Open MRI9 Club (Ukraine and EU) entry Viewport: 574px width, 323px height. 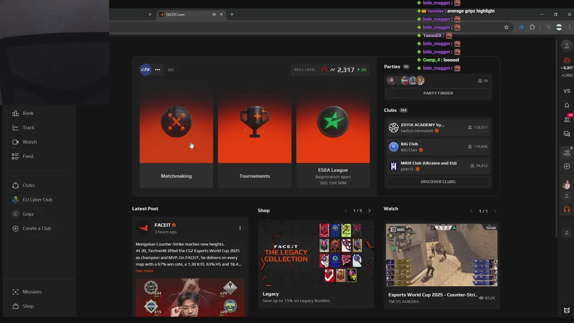pos(438,166)
